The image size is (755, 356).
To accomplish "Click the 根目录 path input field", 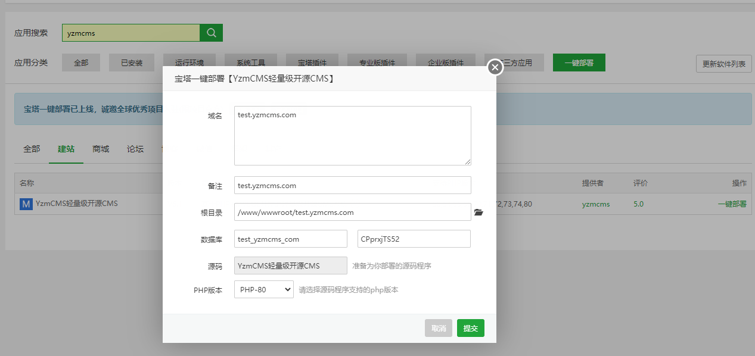I will coord(352,213).
